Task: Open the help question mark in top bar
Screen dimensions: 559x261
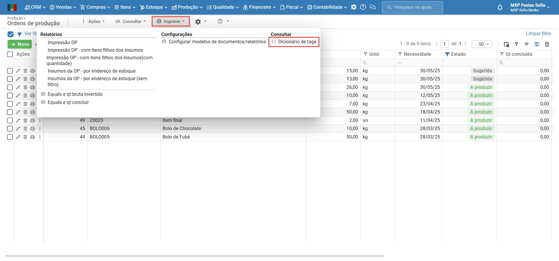Action: pos(363,7)
